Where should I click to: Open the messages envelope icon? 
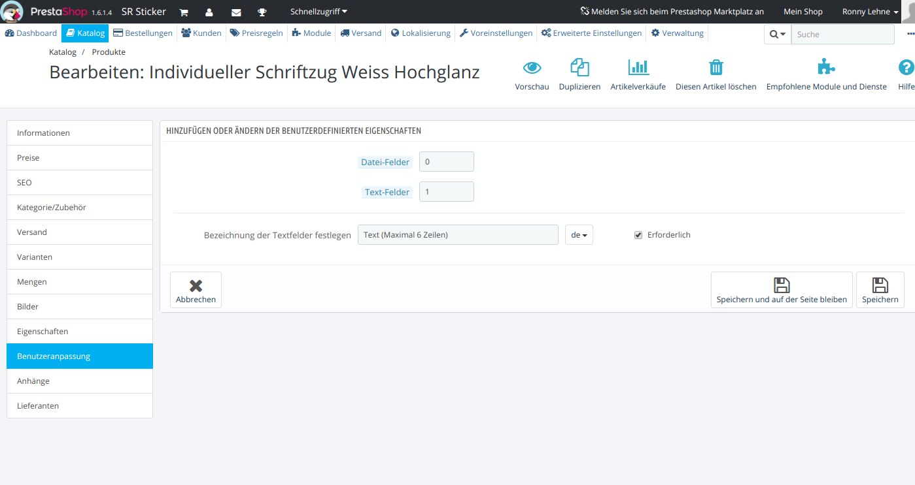tap(235, 12)
